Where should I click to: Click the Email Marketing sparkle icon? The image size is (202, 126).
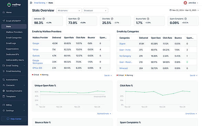click(3, 71)
